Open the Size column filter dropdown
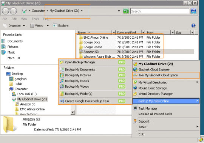This screenshot has width=204, height=143. click(x=192, y=33)
